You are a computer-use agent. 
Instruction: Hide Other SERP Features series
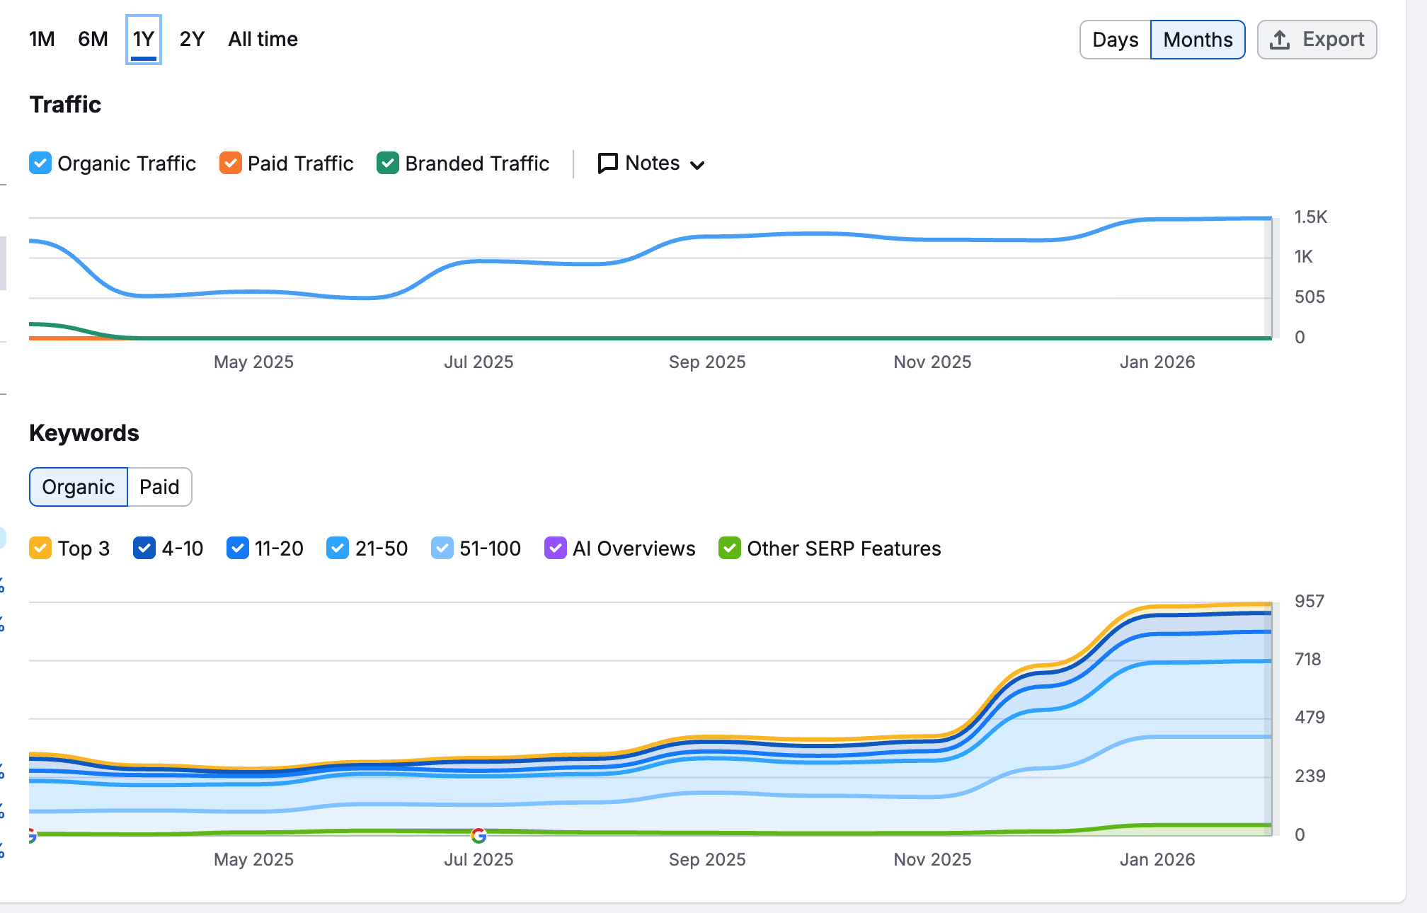click(x=730, y=548)
